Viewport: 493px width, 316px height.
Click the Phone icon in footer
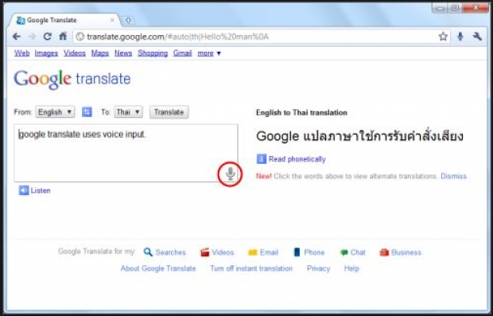click(297, 252)
